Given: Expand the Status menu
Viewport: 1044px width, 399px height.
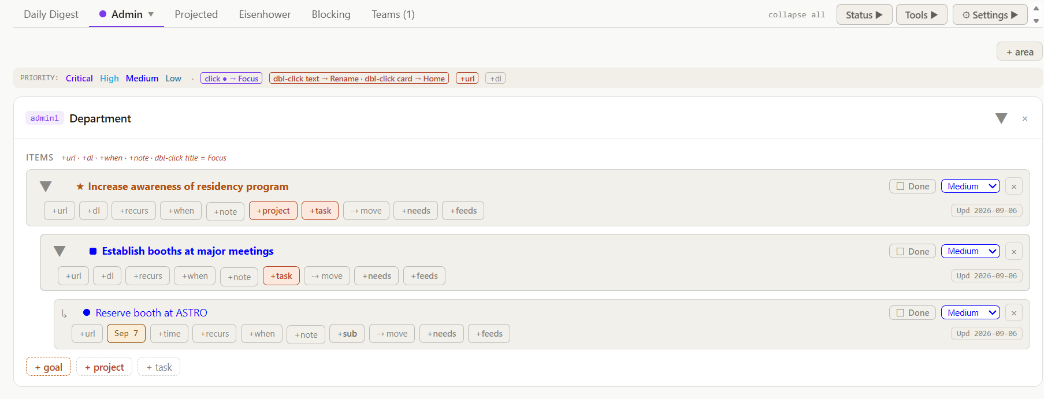Looking at the screenshot, I should [864, 14].
